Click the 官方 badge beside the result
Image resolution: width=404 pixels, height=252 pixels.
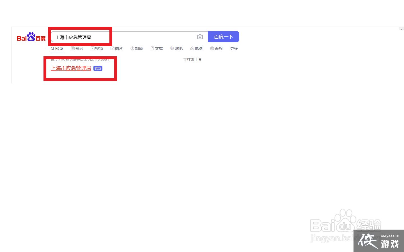click(98, 68)
